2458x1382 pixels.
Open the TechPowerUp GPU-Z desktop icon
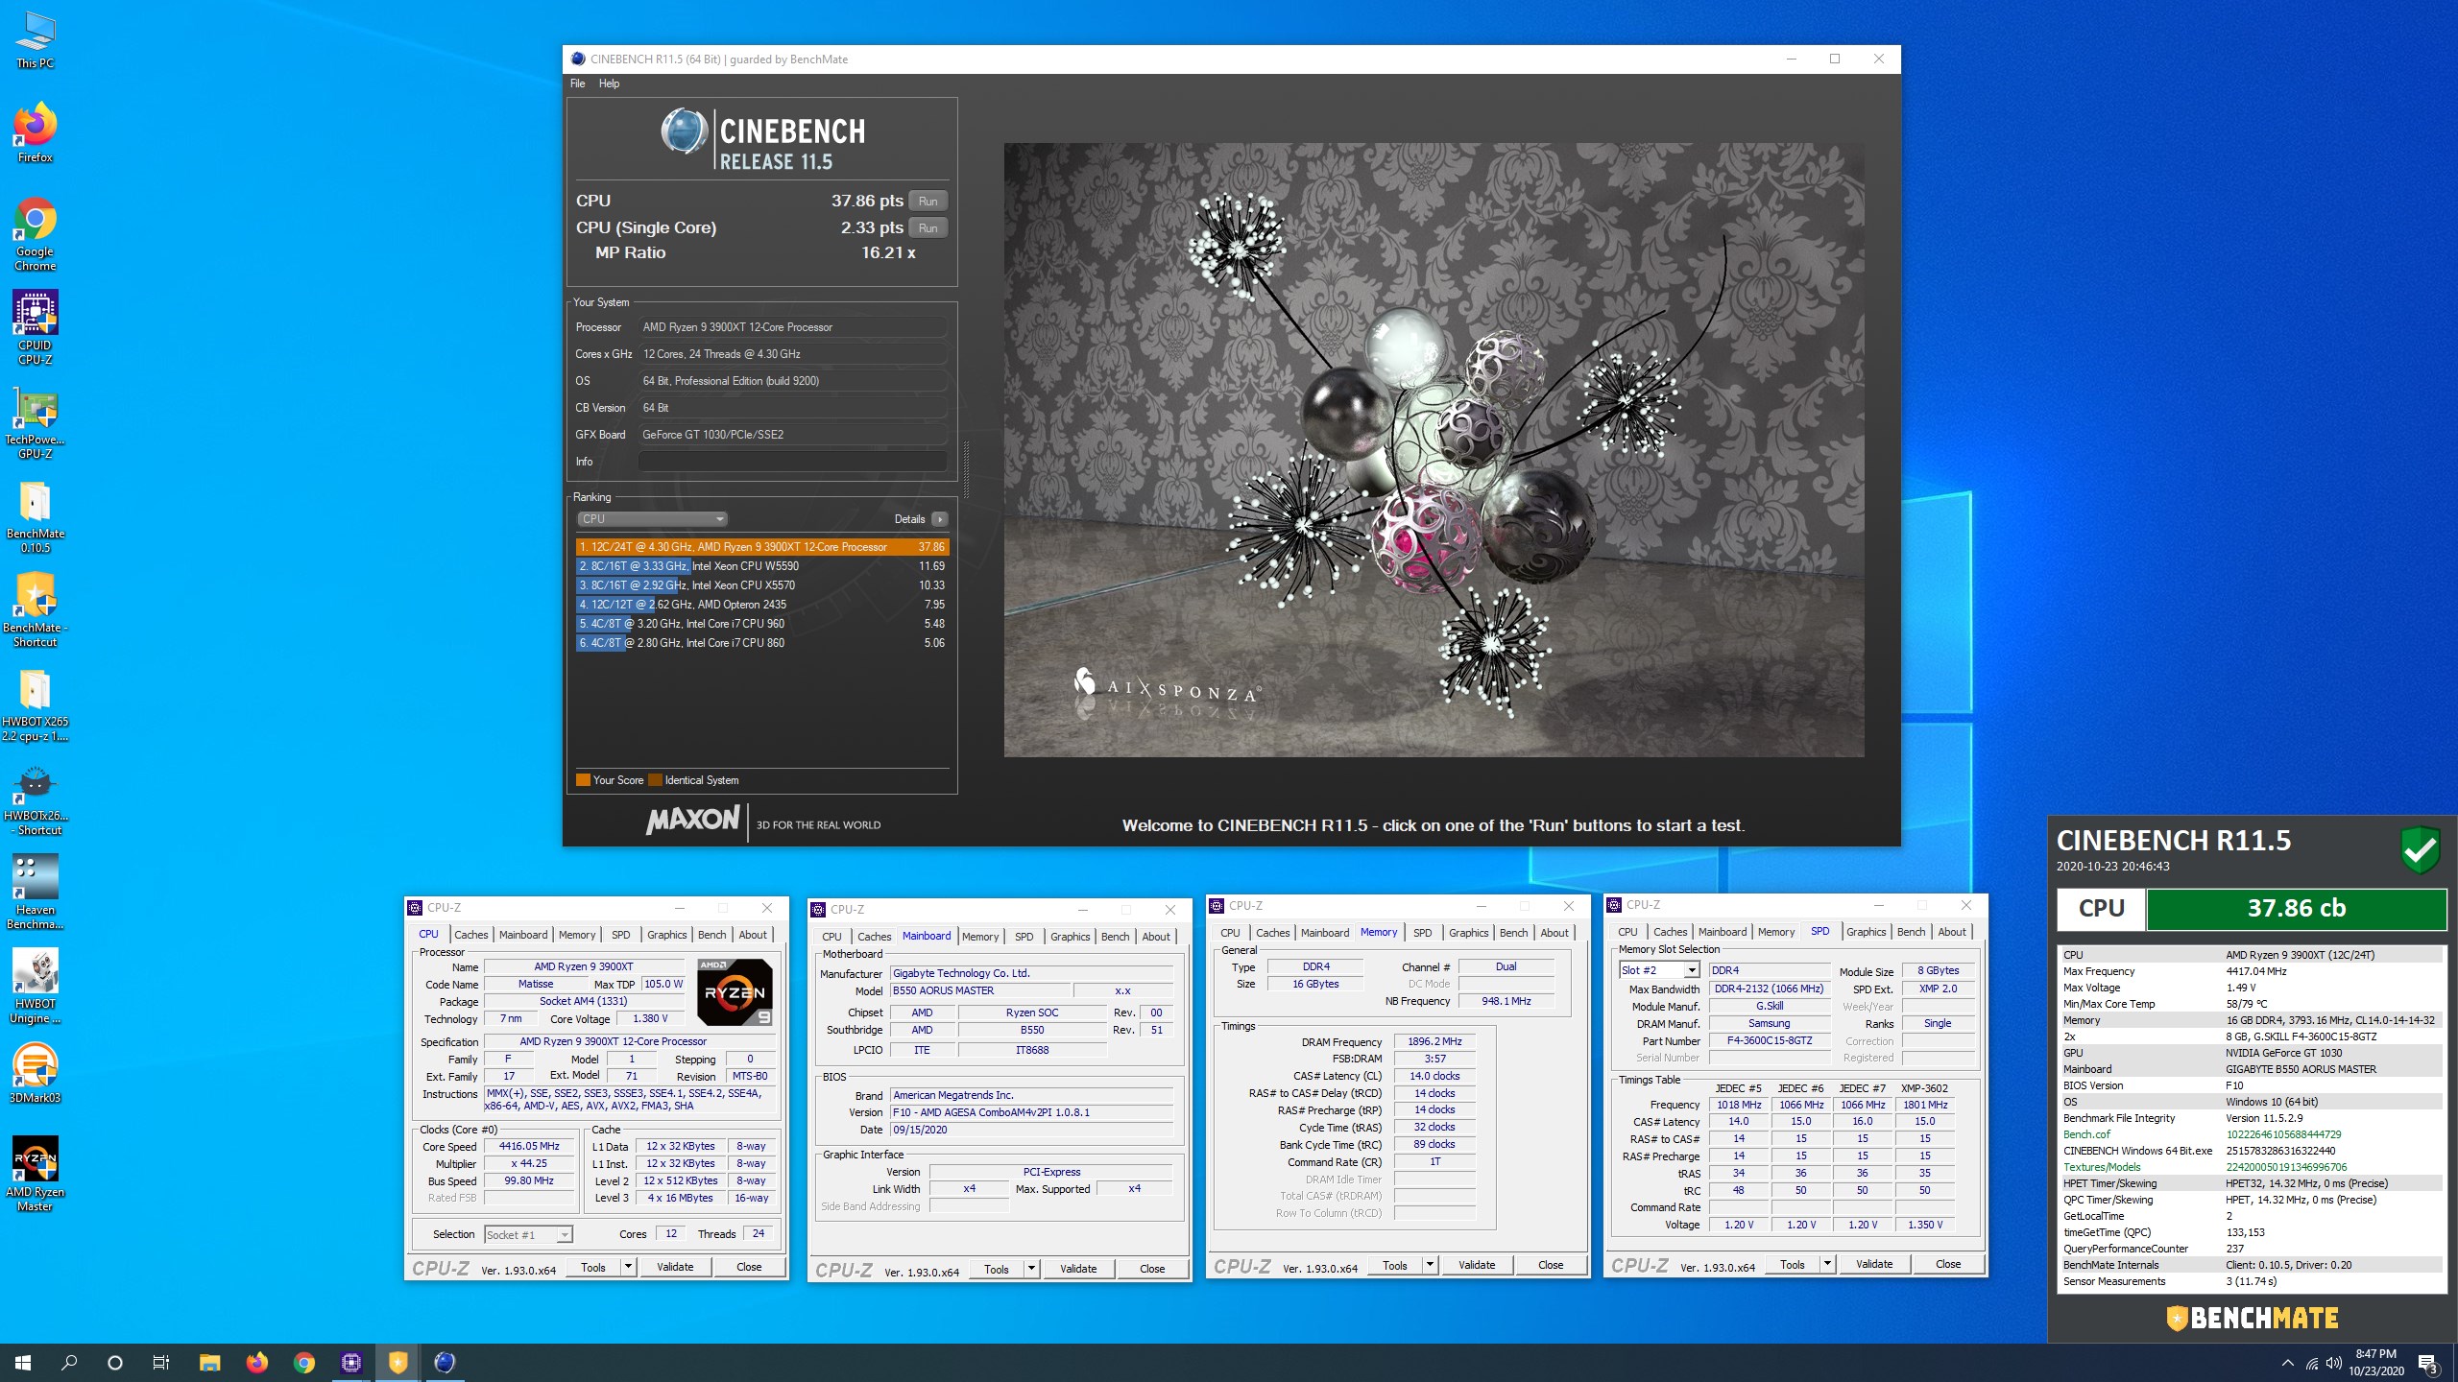[x=36, y=422]
